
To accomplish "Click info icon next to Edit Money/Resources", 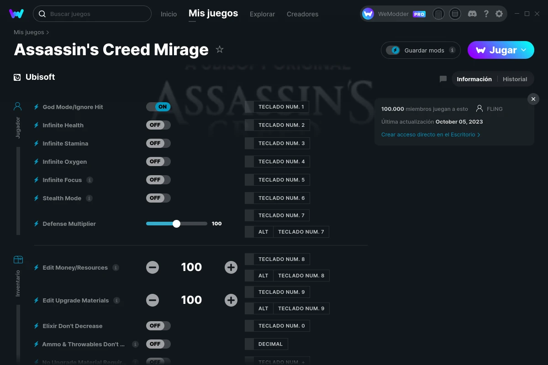I will coord(116,267).
